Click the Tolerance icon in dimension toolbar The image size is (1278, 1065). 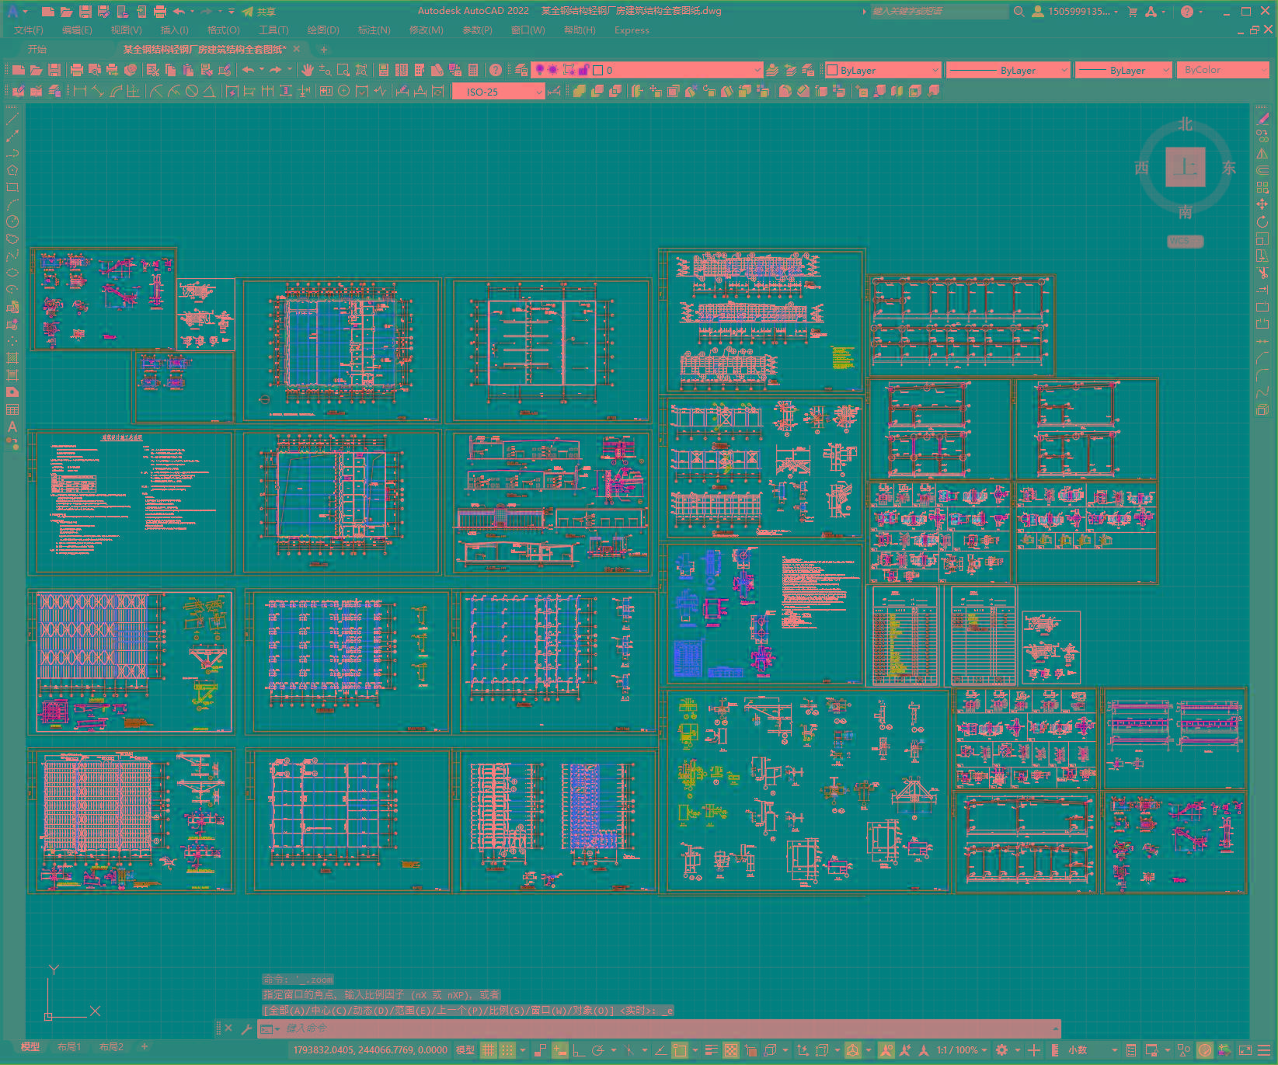pos(326,92)
